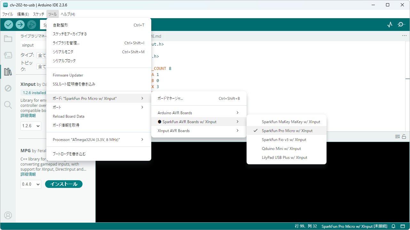Click the Upload arrow icon

pos(20,25)
